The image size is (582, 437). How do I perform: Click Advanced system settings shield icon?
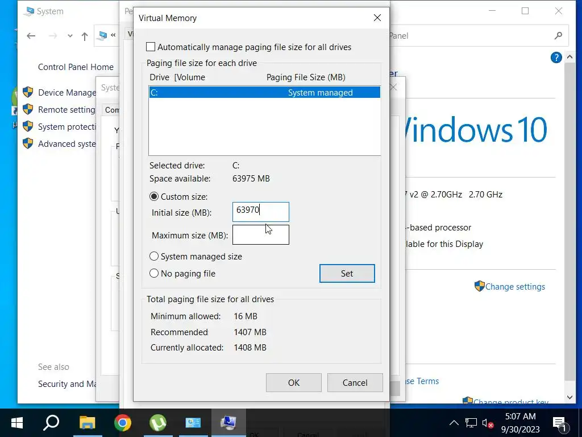(x=28, y=143)
